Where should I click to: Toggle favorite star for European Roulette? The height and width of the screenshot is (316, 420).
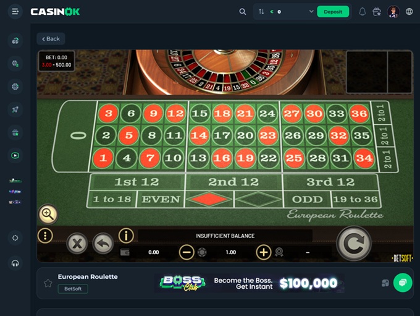(x=48, y=283)
